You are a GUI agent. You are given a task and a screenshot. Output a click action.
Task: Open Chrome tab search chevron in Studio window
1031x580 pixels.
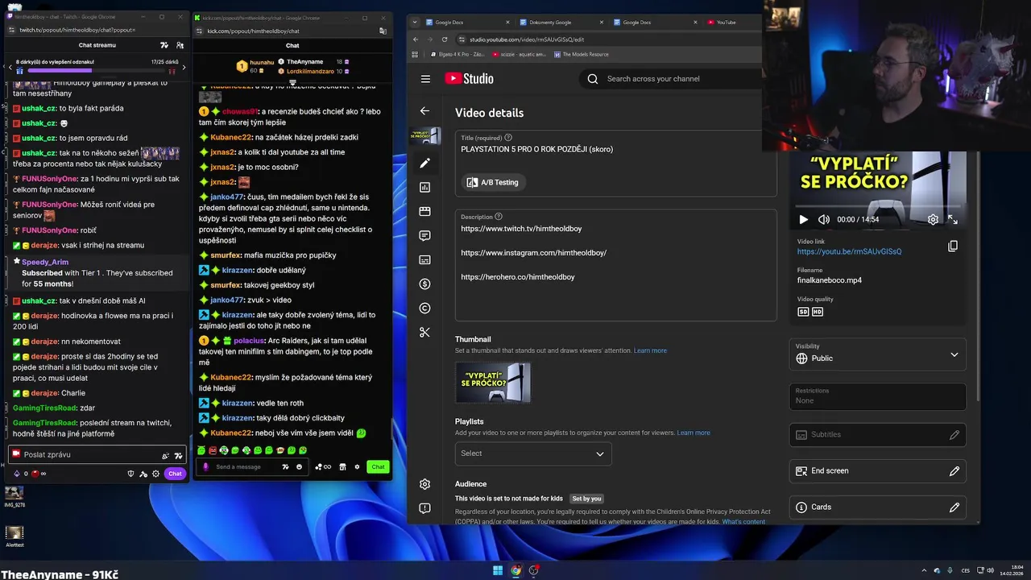pos(415,22)
